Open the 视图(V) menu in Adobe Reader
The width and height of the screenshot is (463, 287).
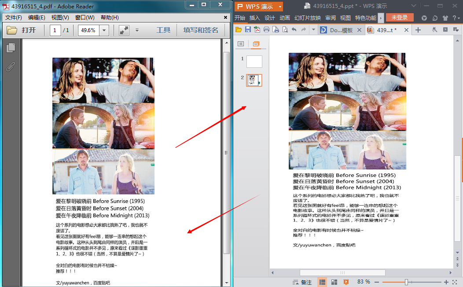60,18
